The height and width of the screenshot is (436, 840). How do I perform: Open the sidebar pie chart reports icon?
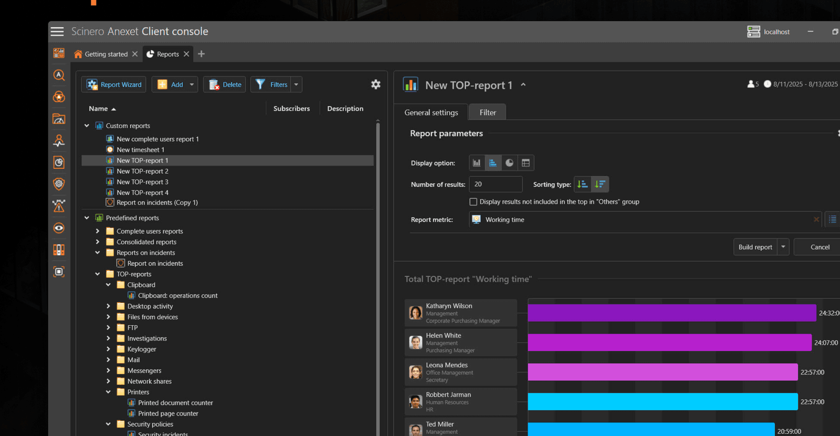(x=59, y=162)
